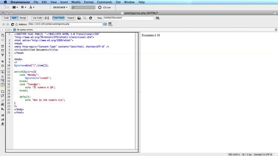This screenshot has height=156, width=278.
Task: Go to the previous message in the info bar
Action: [3, 30]
